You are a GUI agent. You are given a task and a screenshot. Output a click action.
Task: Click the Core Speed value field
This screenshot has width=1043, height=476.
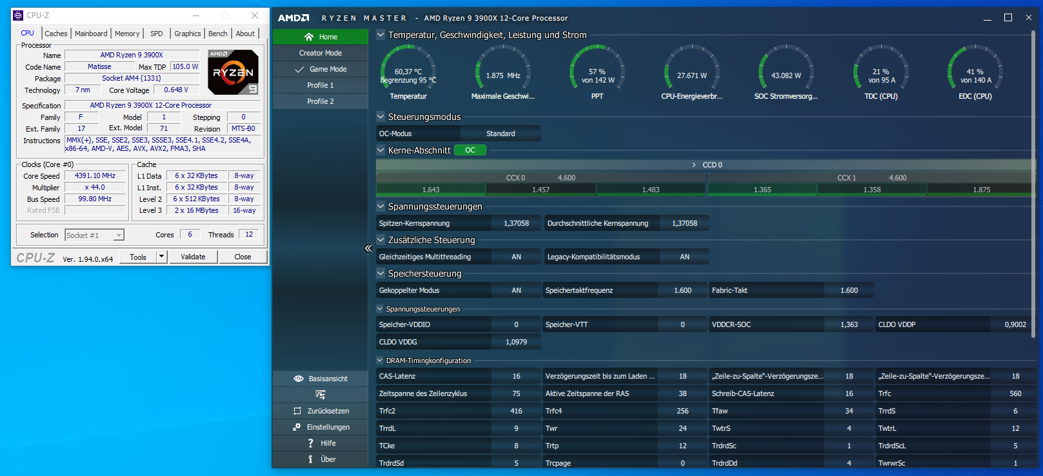[x=95, y=175]
